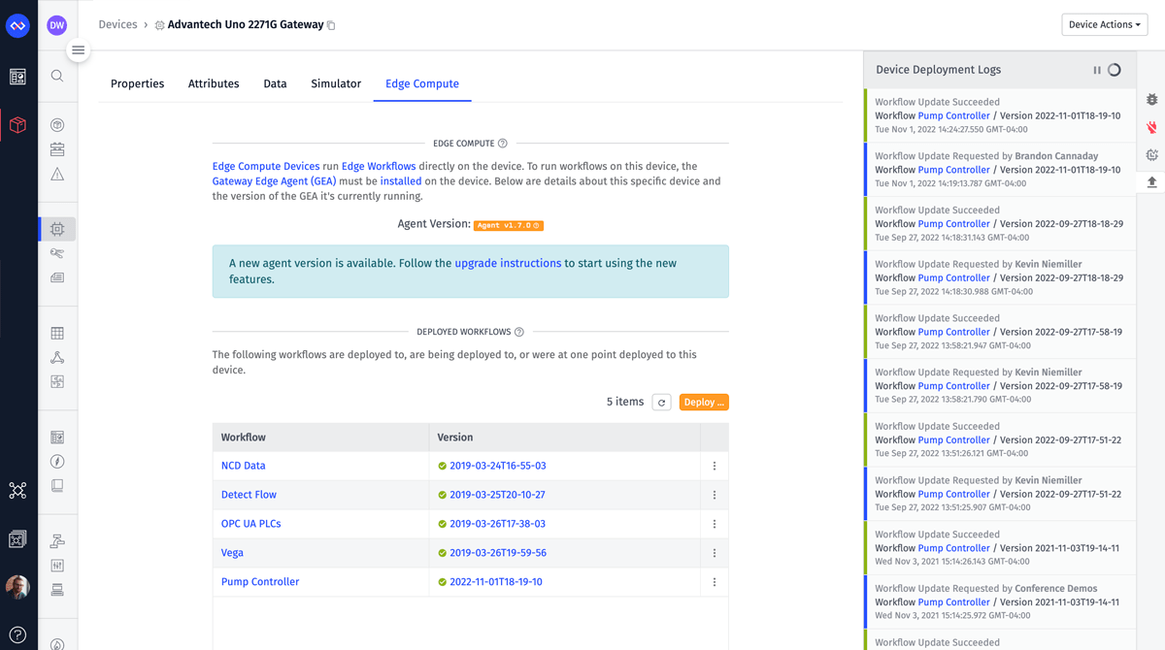1165x650 pixels.
Task: Click the Losant logo in top-left corner
Action: coord(17,26)
